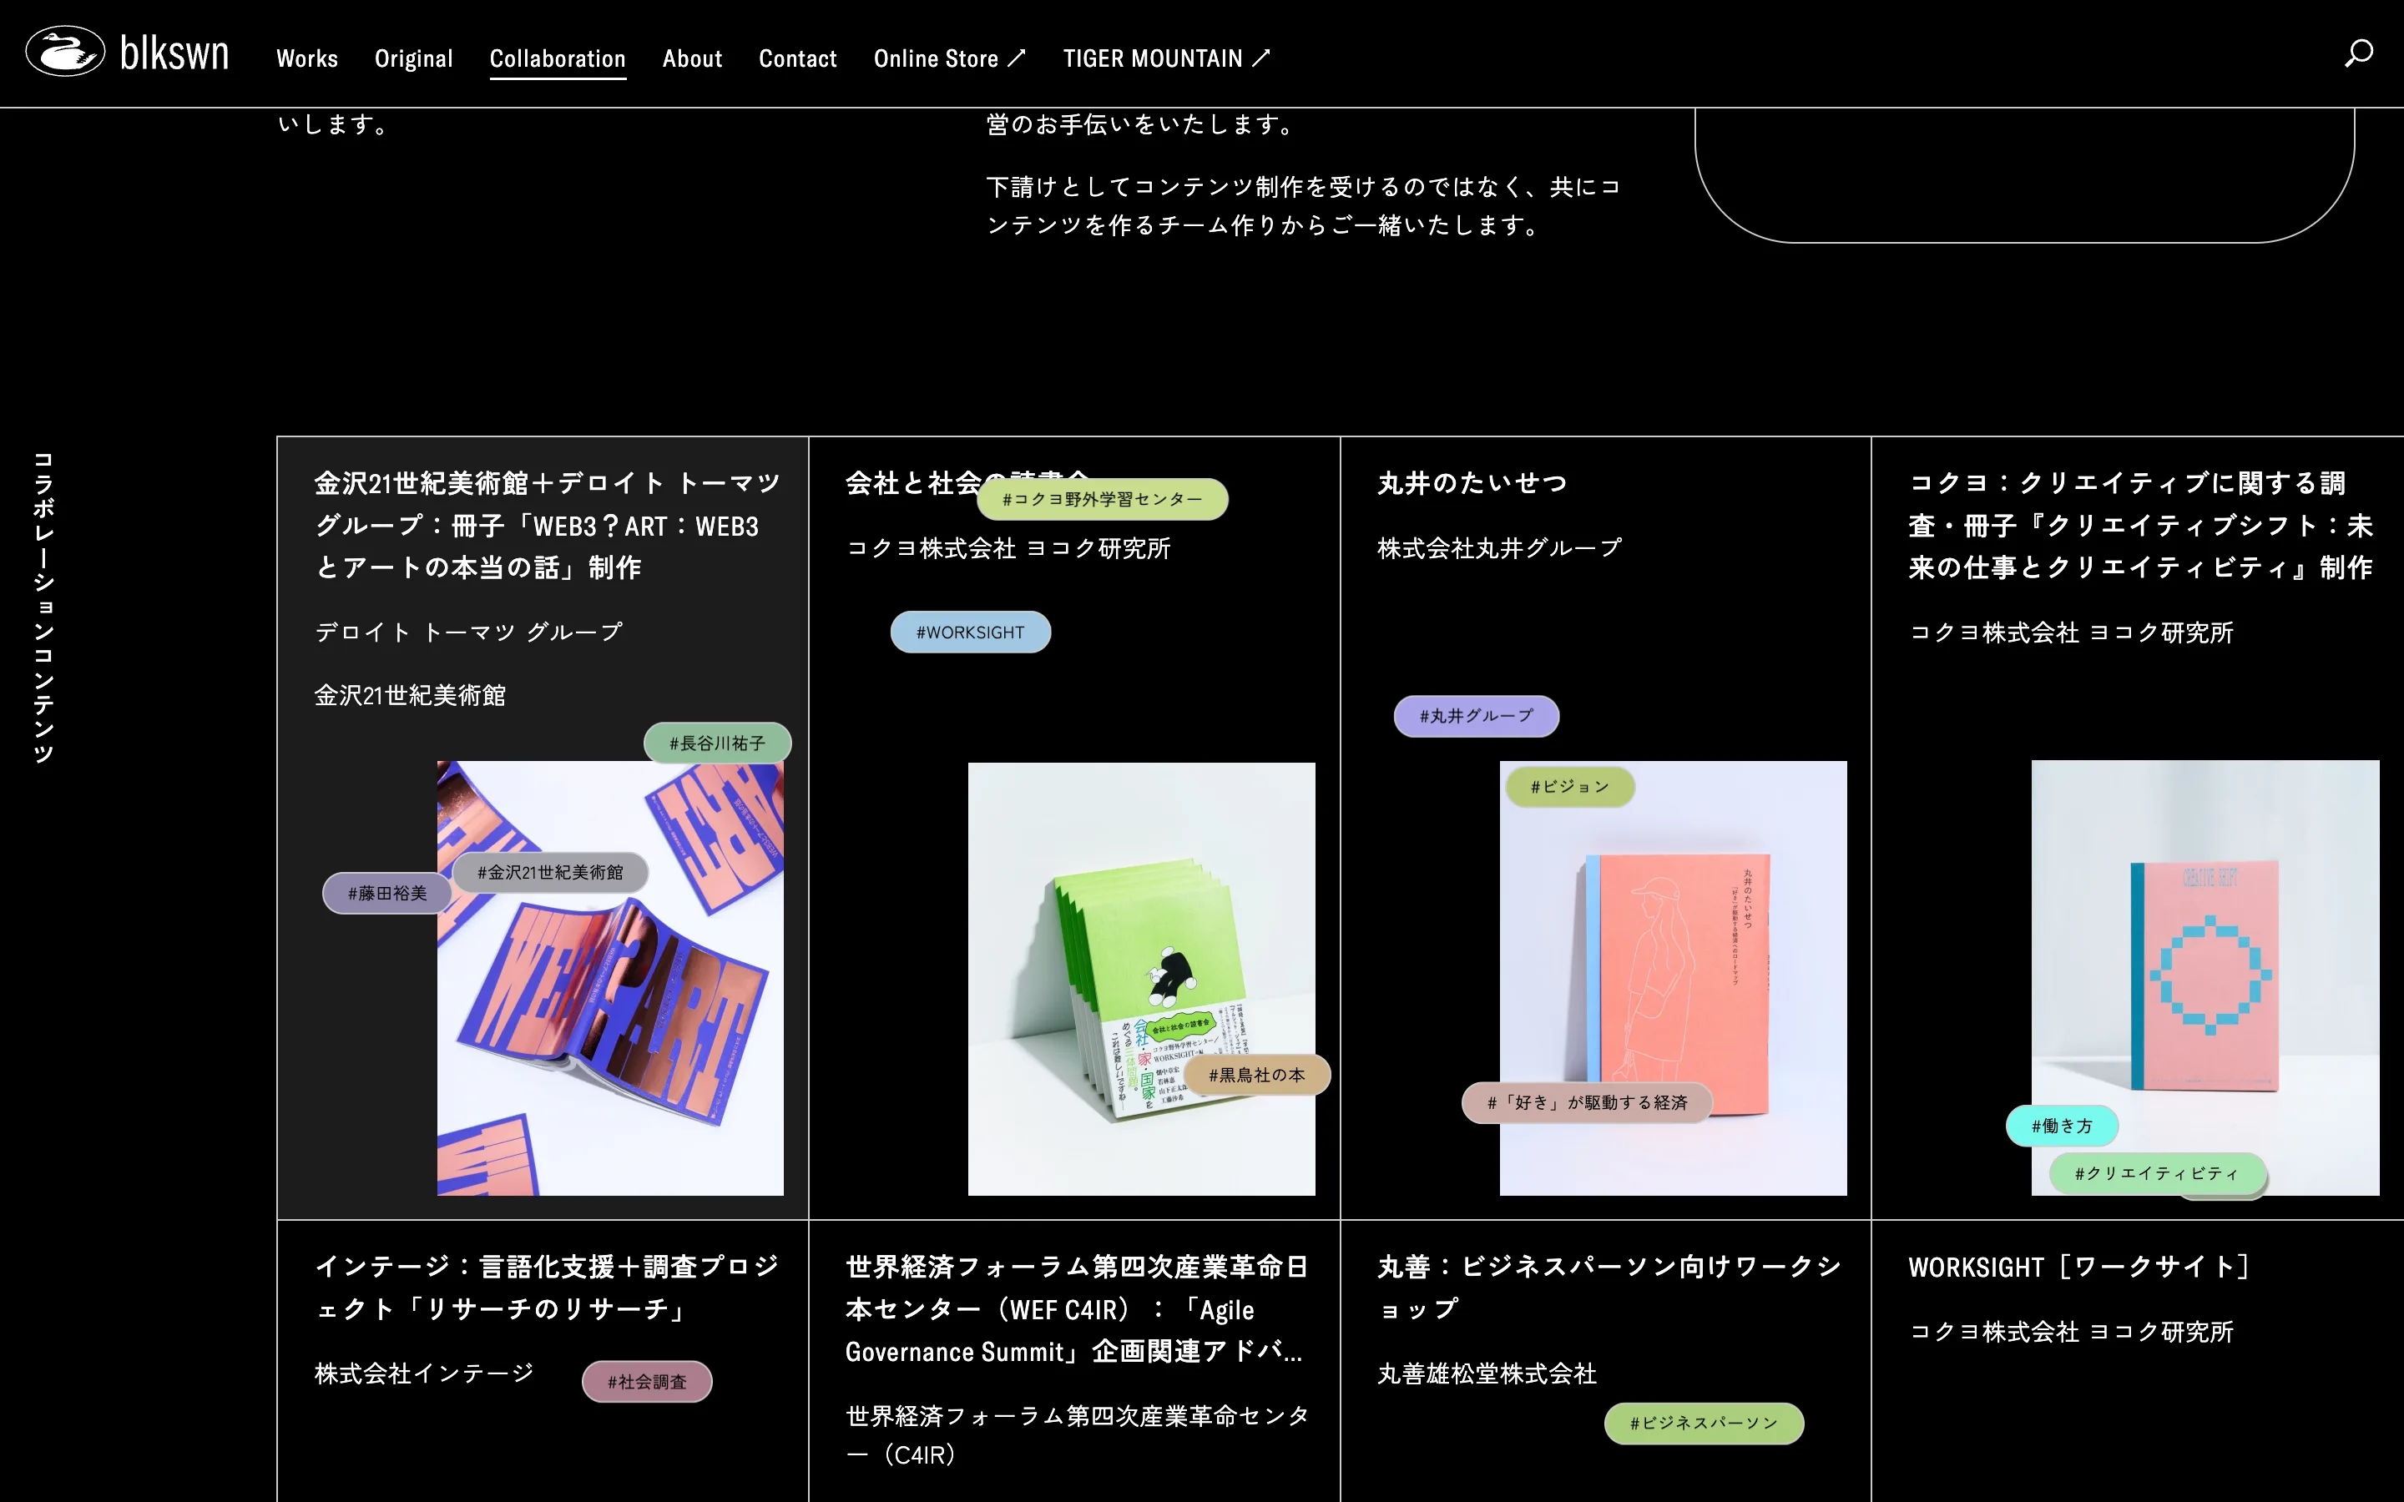Click the #WORKSIGHT tag pill
Image resolution: width=2404 pixels, height=1502 pixels.
click(x=970, y=632)
